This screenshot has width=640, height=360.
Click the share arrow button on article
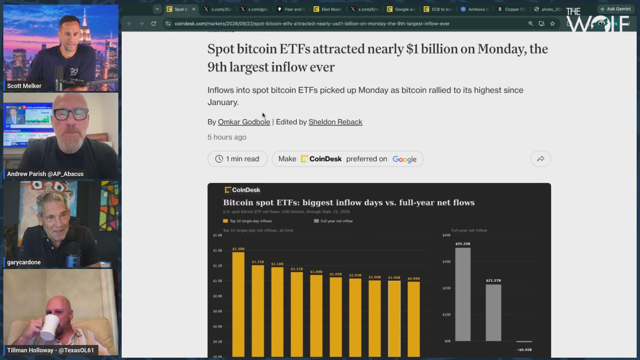(x=541, y=159)
